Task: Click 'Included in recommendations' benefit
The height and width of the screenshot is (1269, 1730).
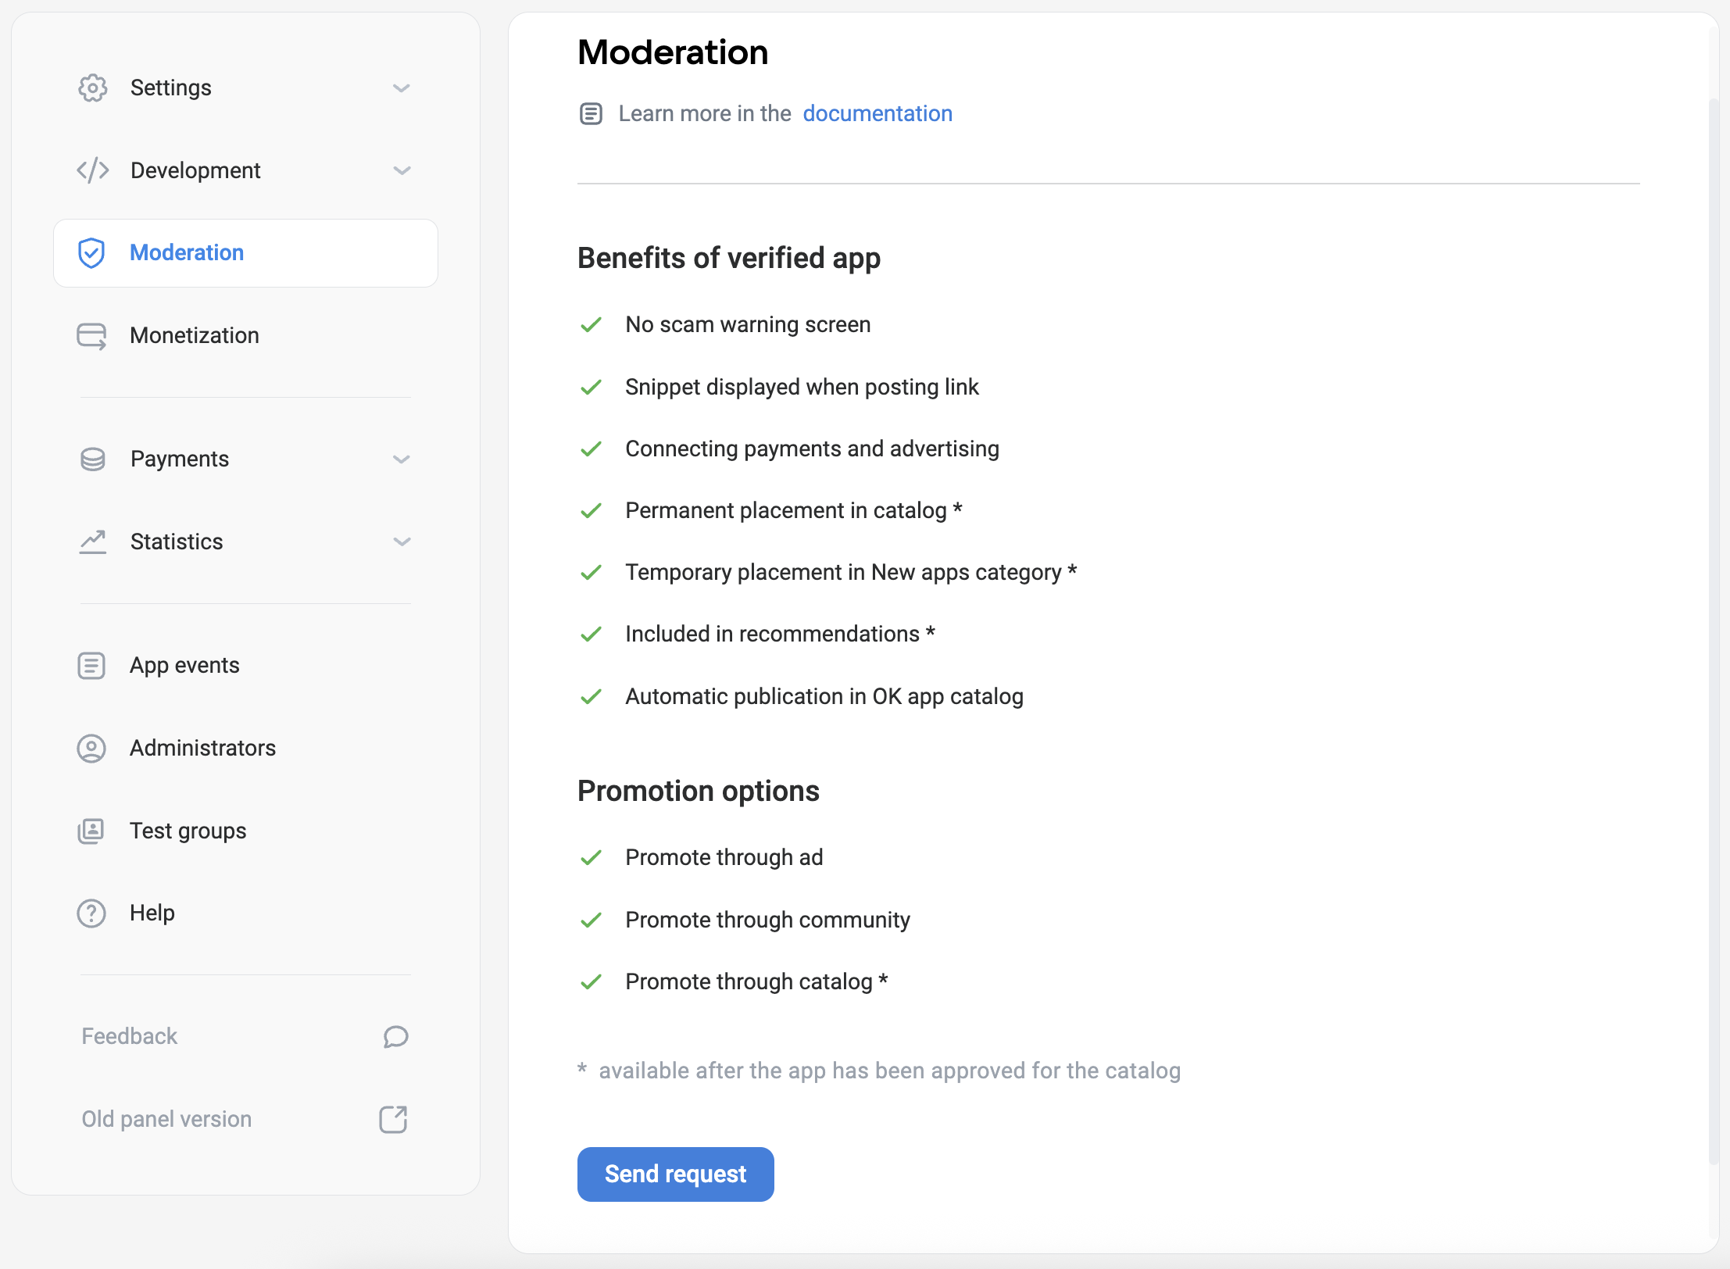Action: tap(780, 634)
